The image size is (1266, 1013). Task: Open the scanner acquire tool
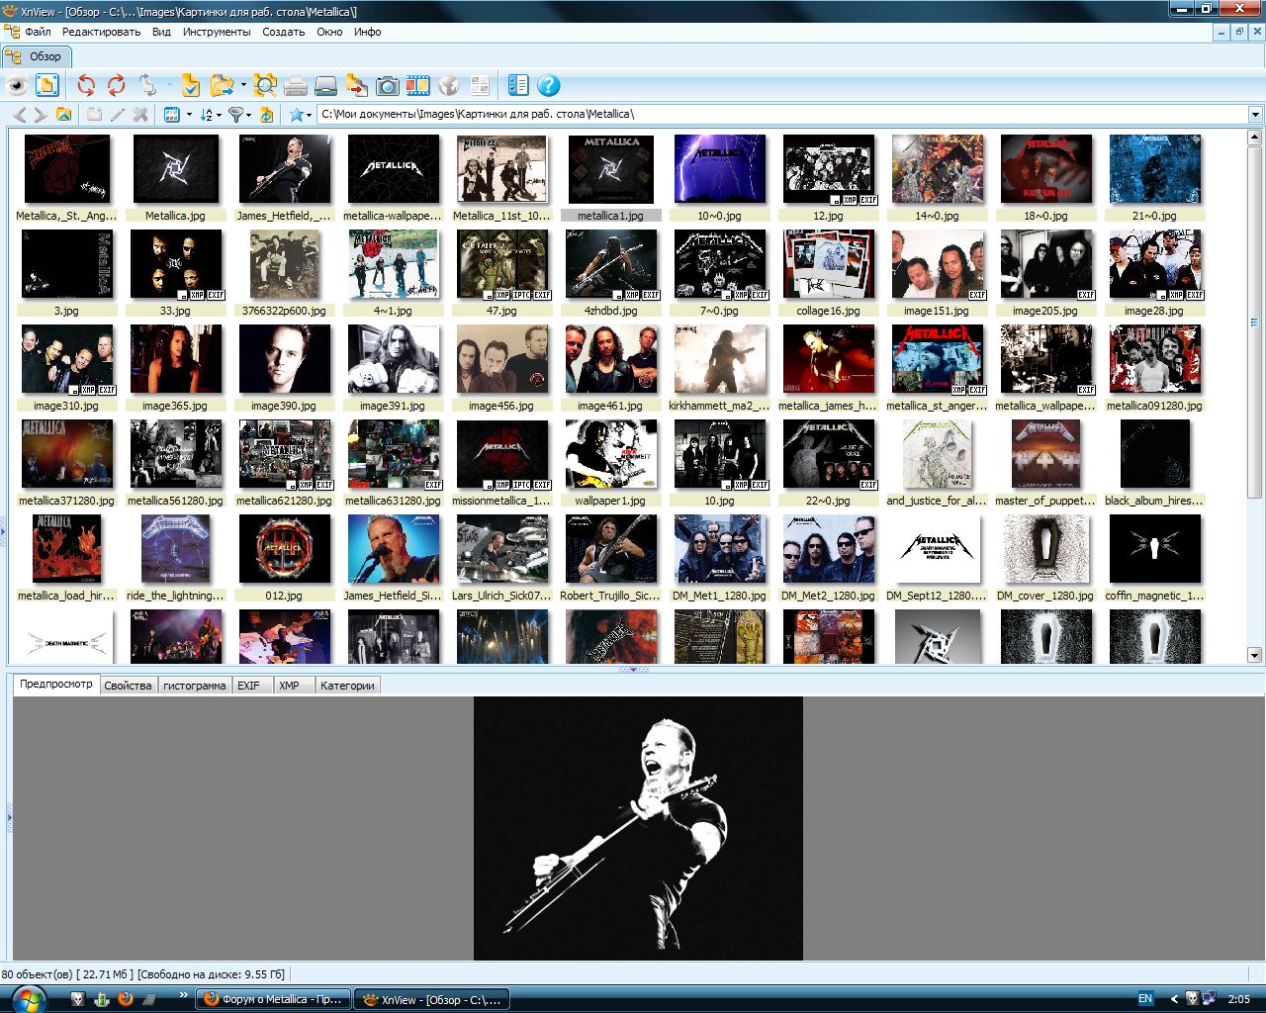pyautogui.click(x=325, y=86)
